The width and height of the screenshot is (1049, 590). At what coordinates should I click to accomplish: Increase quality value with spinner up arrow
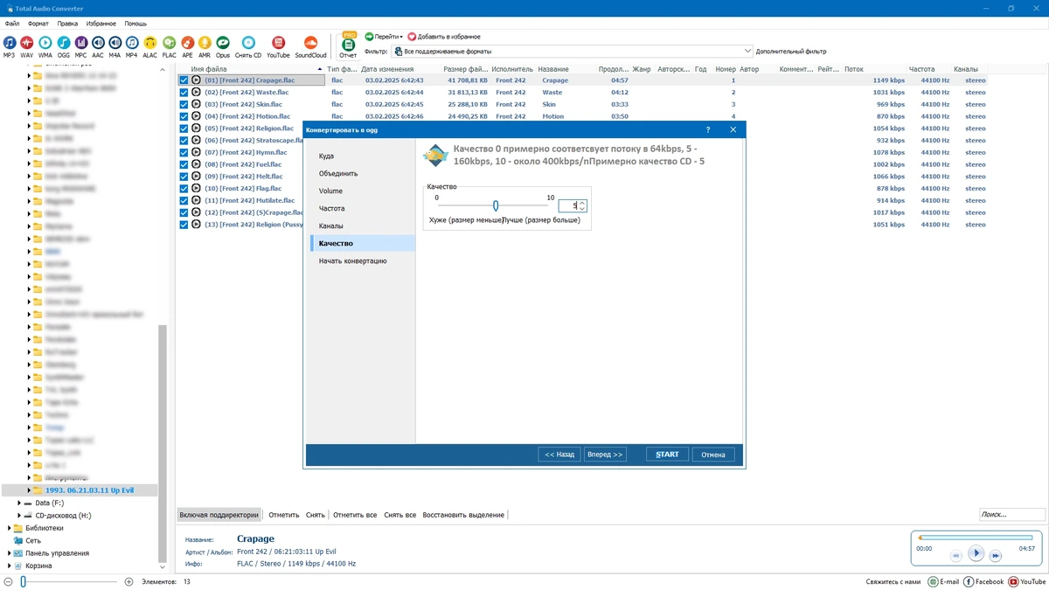582,203
